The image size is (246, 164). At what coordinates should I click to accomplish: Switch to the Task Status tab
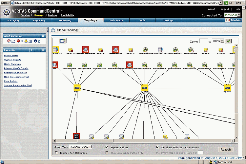coord(116,20)
